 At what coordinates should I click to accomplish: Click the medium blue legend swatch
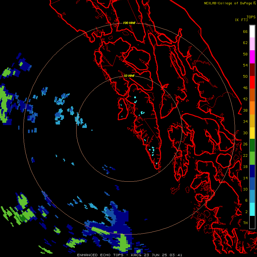252,184
